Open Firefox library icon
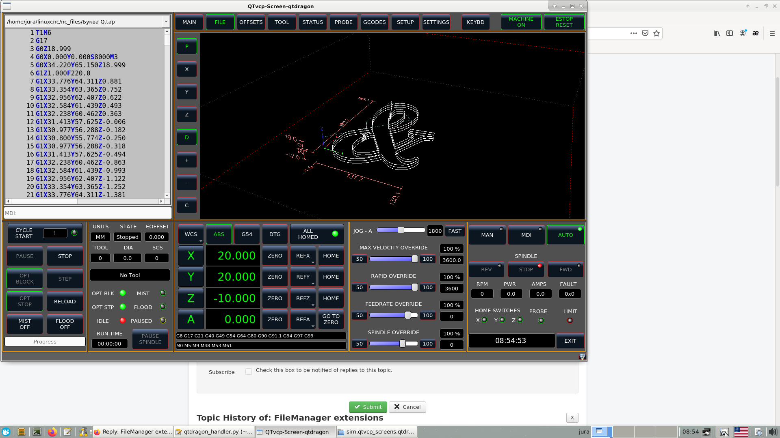The image size is (780, 438). pos(717,33)
